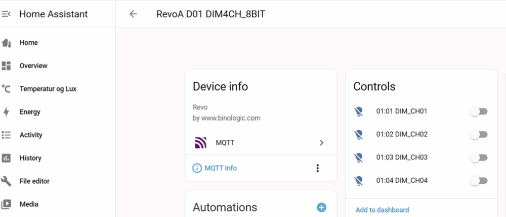Enable the 01:02 DIM_CH02 switch
Viewport: 506px width, 217px height.
coord(479,135)
